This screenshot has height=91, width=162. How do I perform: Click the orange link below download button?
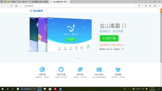coord(112,45)
